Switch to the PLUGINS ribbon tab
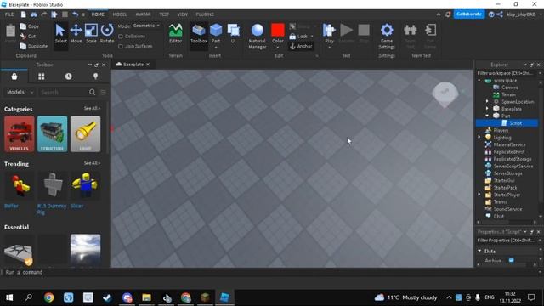544x306 pixels. [x=205, y=14]
